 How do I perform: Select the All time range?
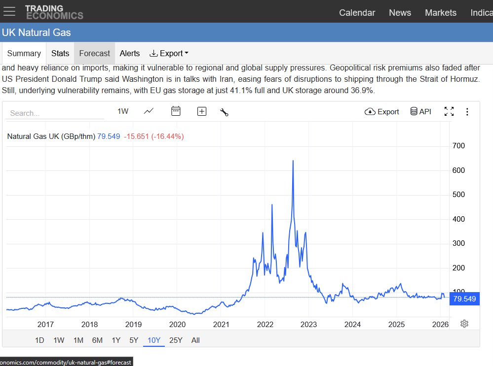(x=195, y=340)
